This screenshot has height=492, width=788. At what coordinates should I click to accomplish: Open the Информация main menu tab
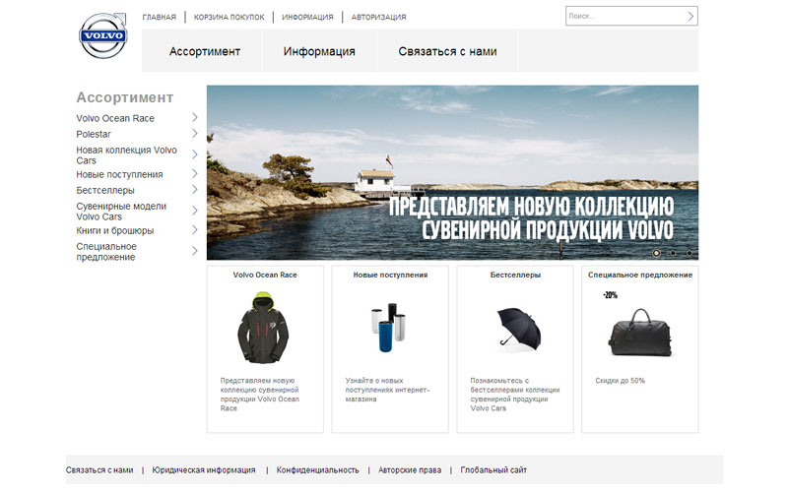coord(319,51)
